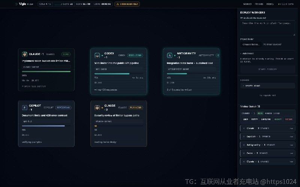Click the Copilot - 1 worker avatar icon
Screen dimensions: 300x187
(25, 108)
